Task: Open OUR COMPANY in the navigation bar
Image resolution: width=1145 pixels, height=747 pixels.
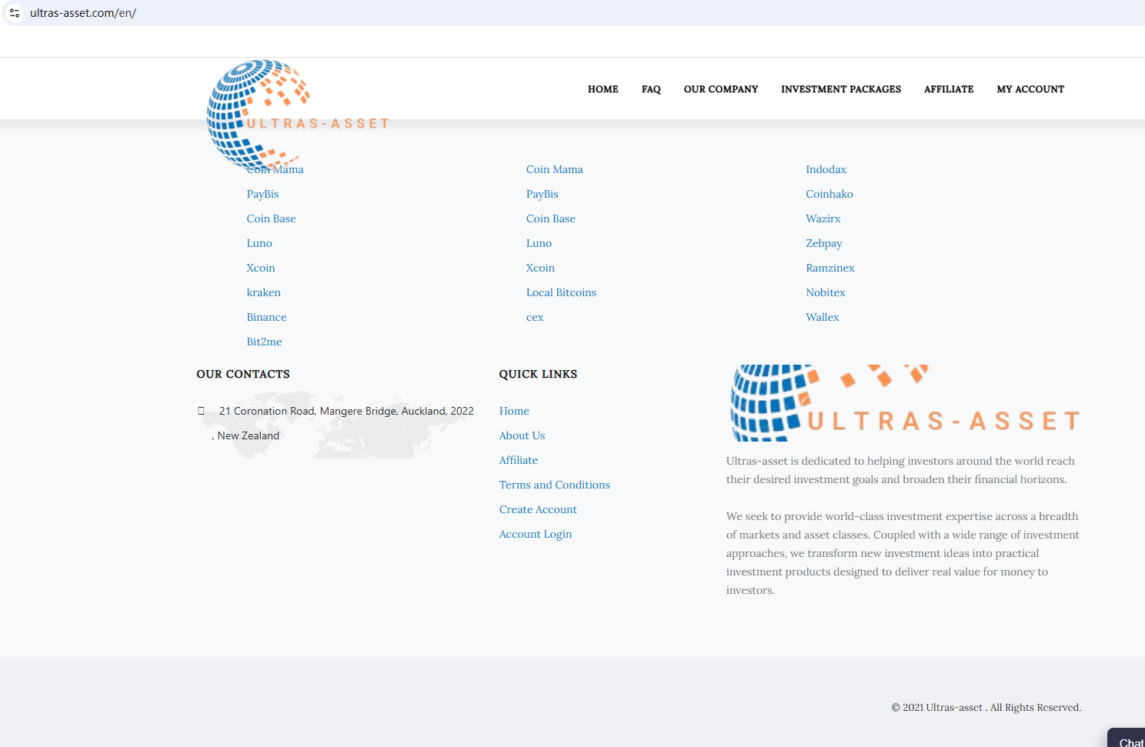Action: (x=721, y=89)
